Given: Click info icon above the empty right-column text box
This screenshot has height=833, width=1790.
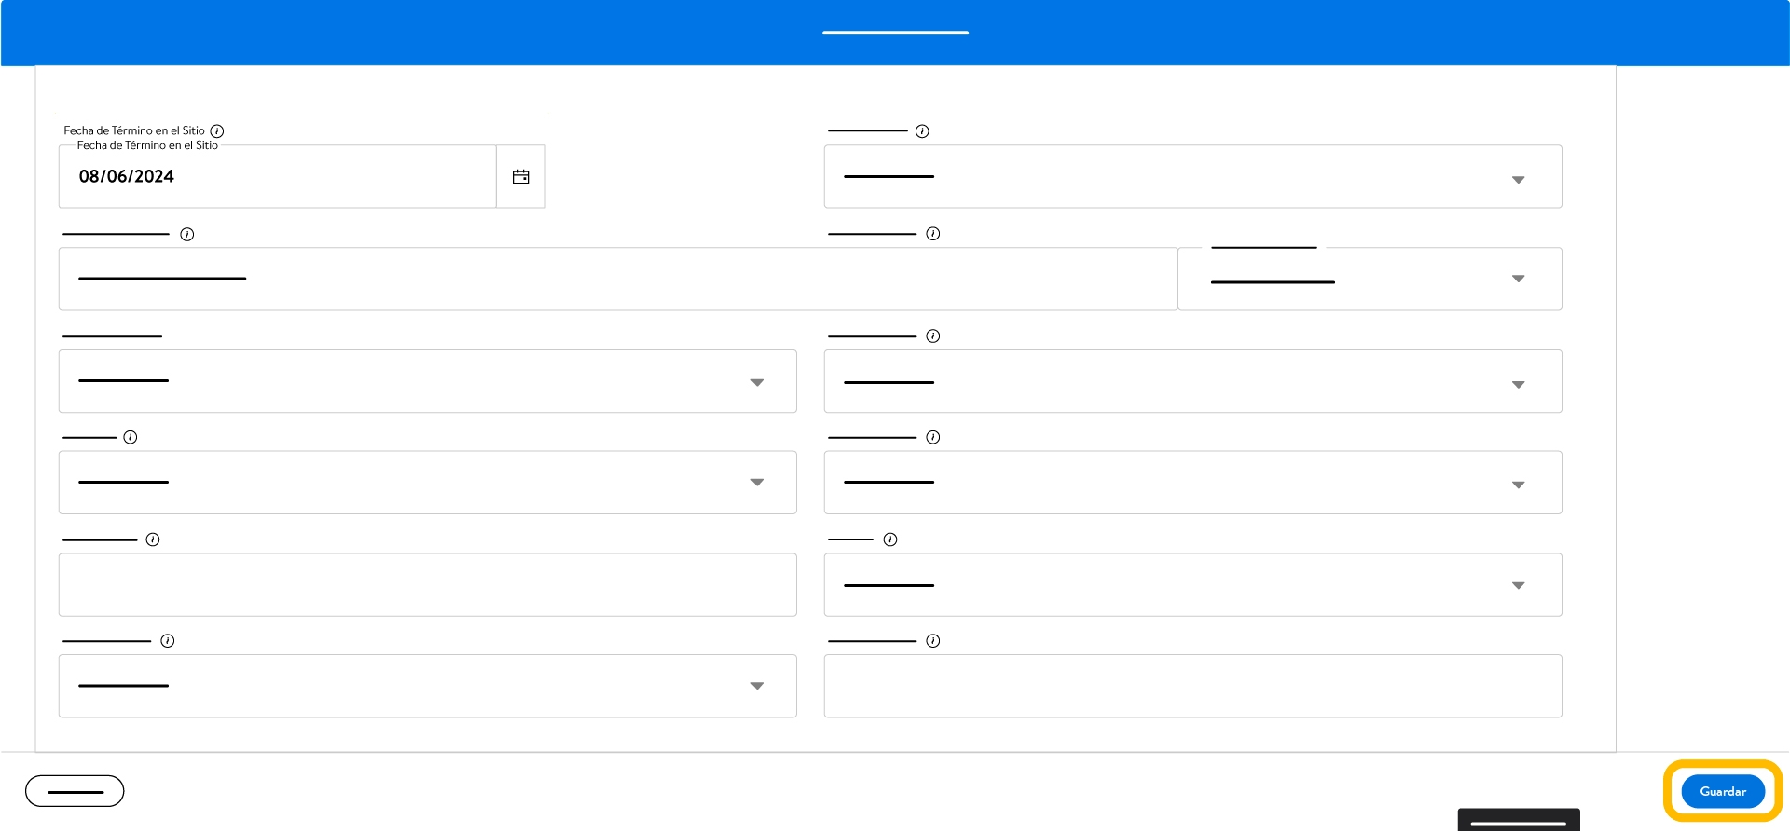Looking at the screenshot, I should coord(932,641).
